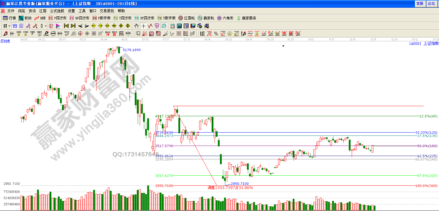Open the 交易委托 menu

point(107,11)
